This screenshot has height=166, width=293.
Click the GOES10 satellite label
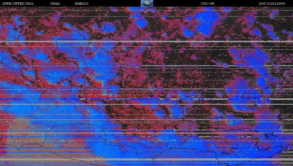pos(82,4)
